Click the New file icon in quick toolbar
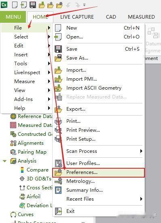 pos(15,5)
